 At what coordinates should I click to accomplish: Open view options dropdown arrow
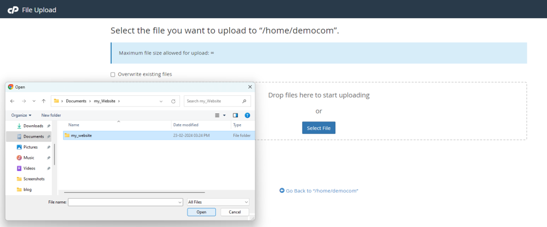tap(224, 115)
